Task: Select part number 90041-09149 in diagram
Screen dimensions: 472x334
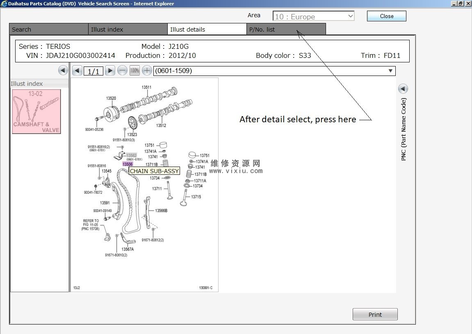Action: tap(103, 210)
